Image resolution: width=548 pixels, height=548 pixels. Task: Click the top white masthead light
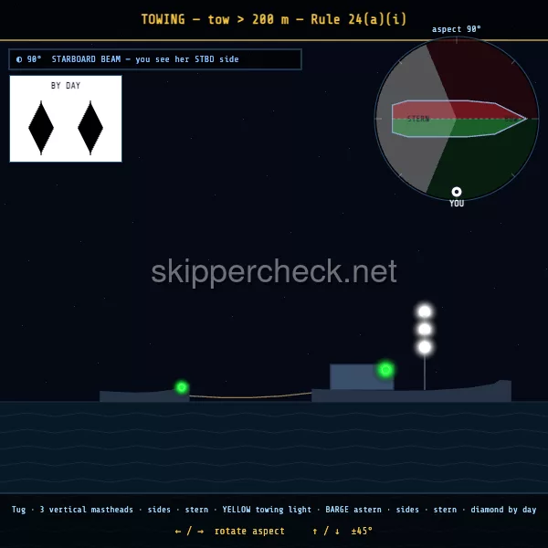[425, 311]
